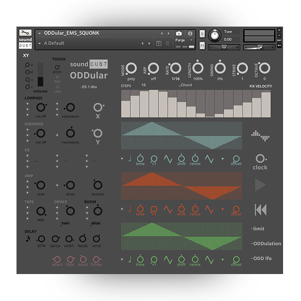The height and width of the screenshot is (301, 301).
Task: Click the X axis knob
Action: point(98,107)
